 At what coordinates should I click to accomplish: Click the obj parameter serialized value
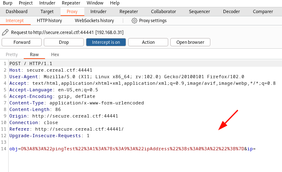point(132,149)
